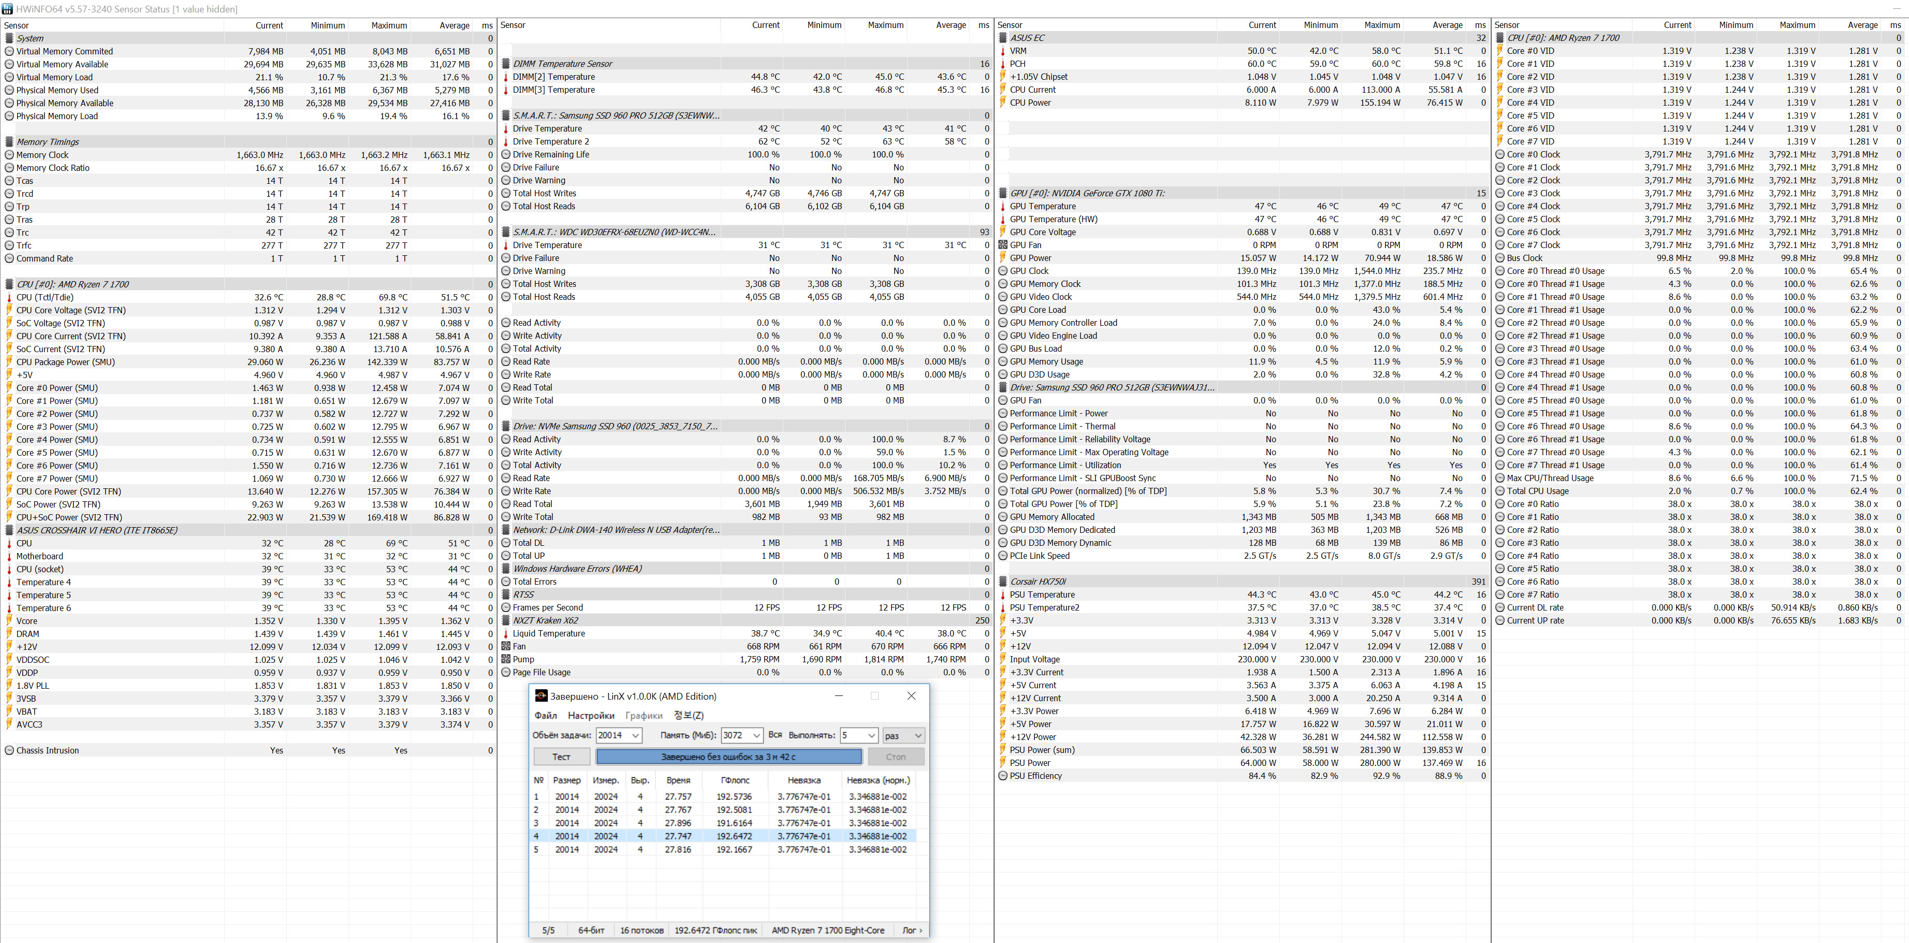Open the Объём задачи dropdown

(x=635, y=735)
